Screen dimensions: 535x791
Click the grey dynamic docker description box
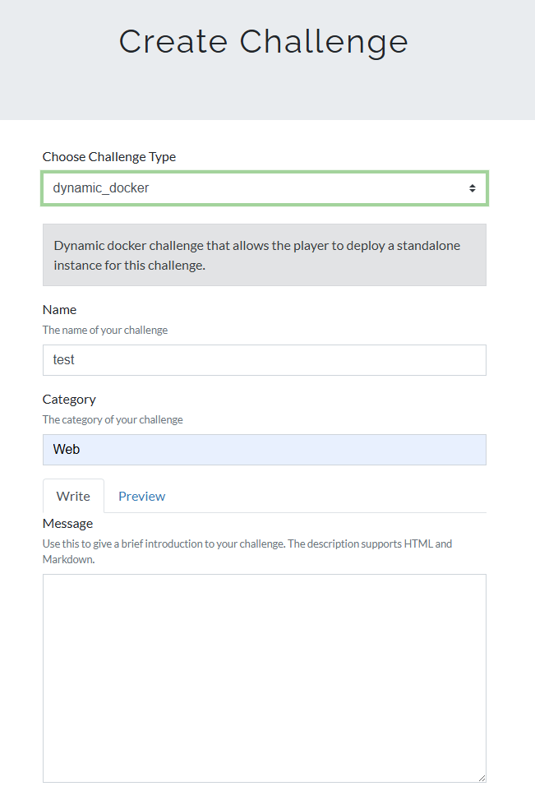(x=264, y=255)
